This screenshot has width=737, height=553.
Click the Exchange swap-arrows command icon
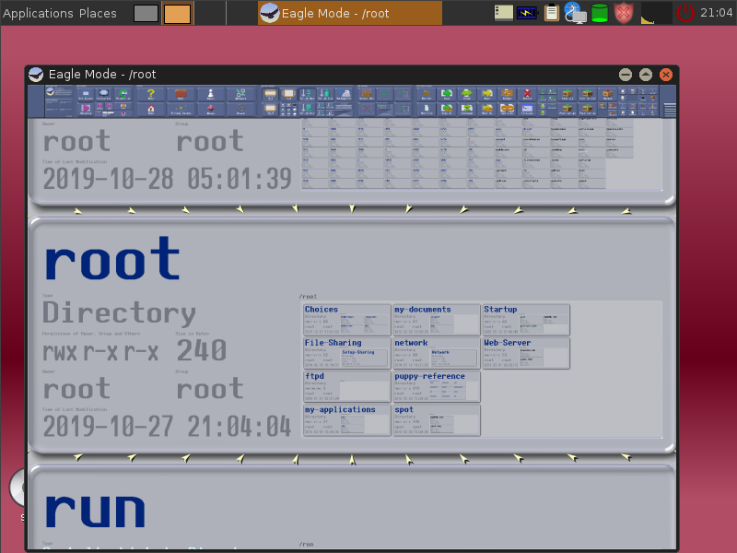coord(467,109)
